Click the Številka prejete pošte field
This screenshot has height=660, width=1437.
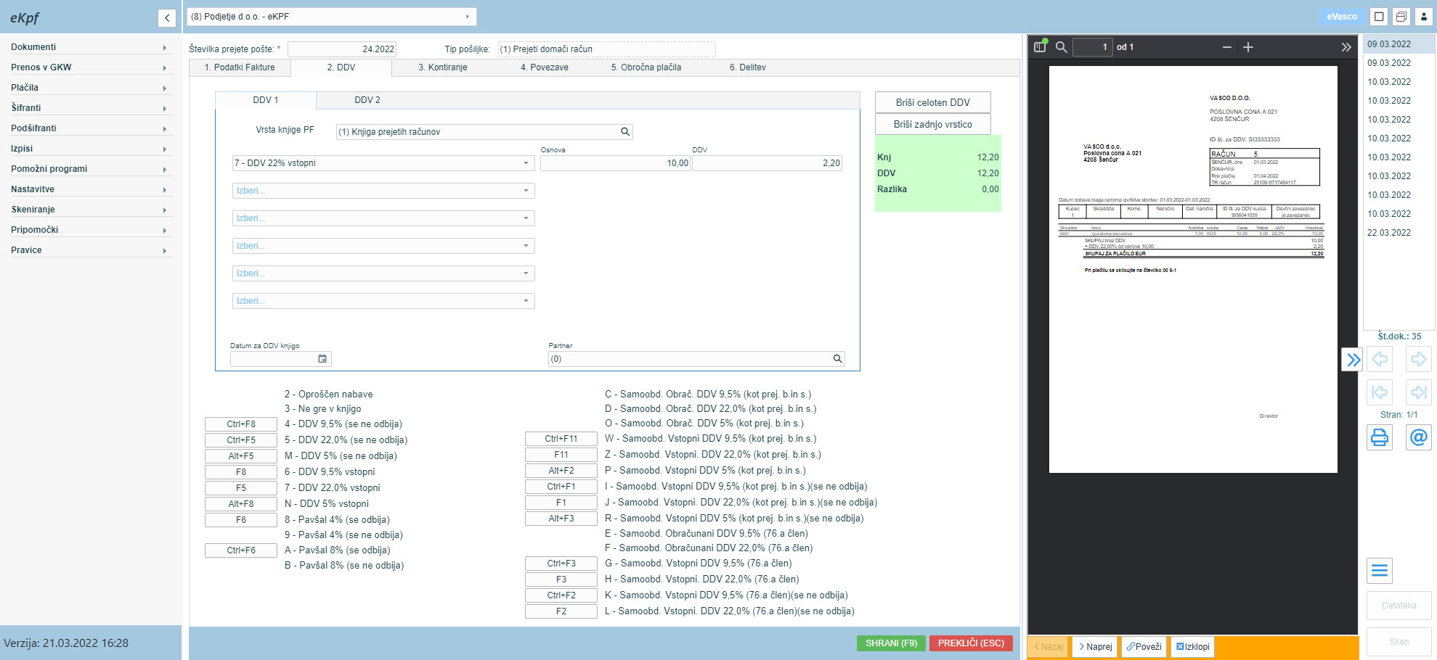click(342, 49)
